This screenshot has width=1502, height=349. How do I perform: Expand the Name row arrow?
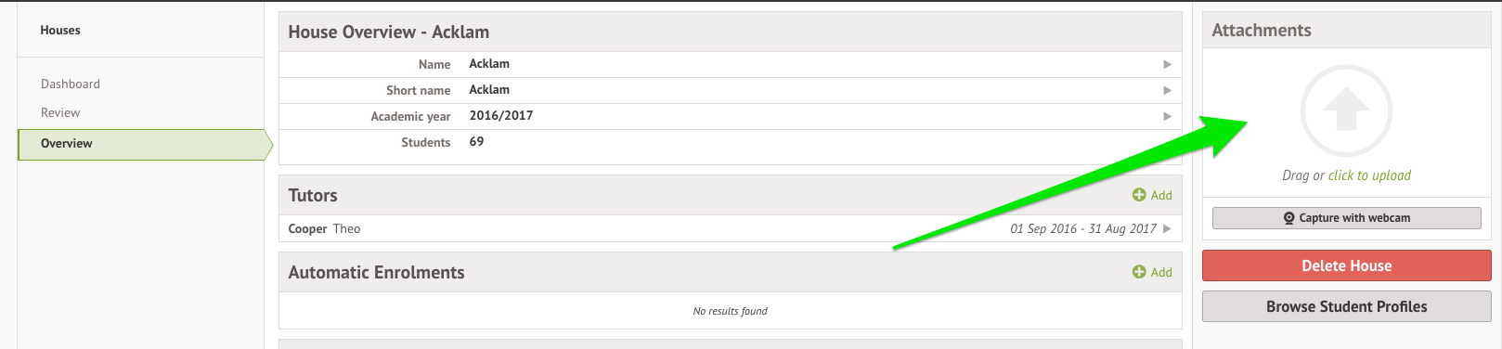pos(1167,64)
